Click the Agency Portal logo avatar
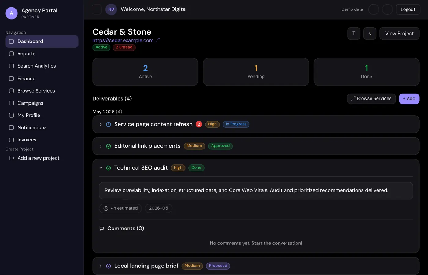428x275 pixels. (12, 13)
